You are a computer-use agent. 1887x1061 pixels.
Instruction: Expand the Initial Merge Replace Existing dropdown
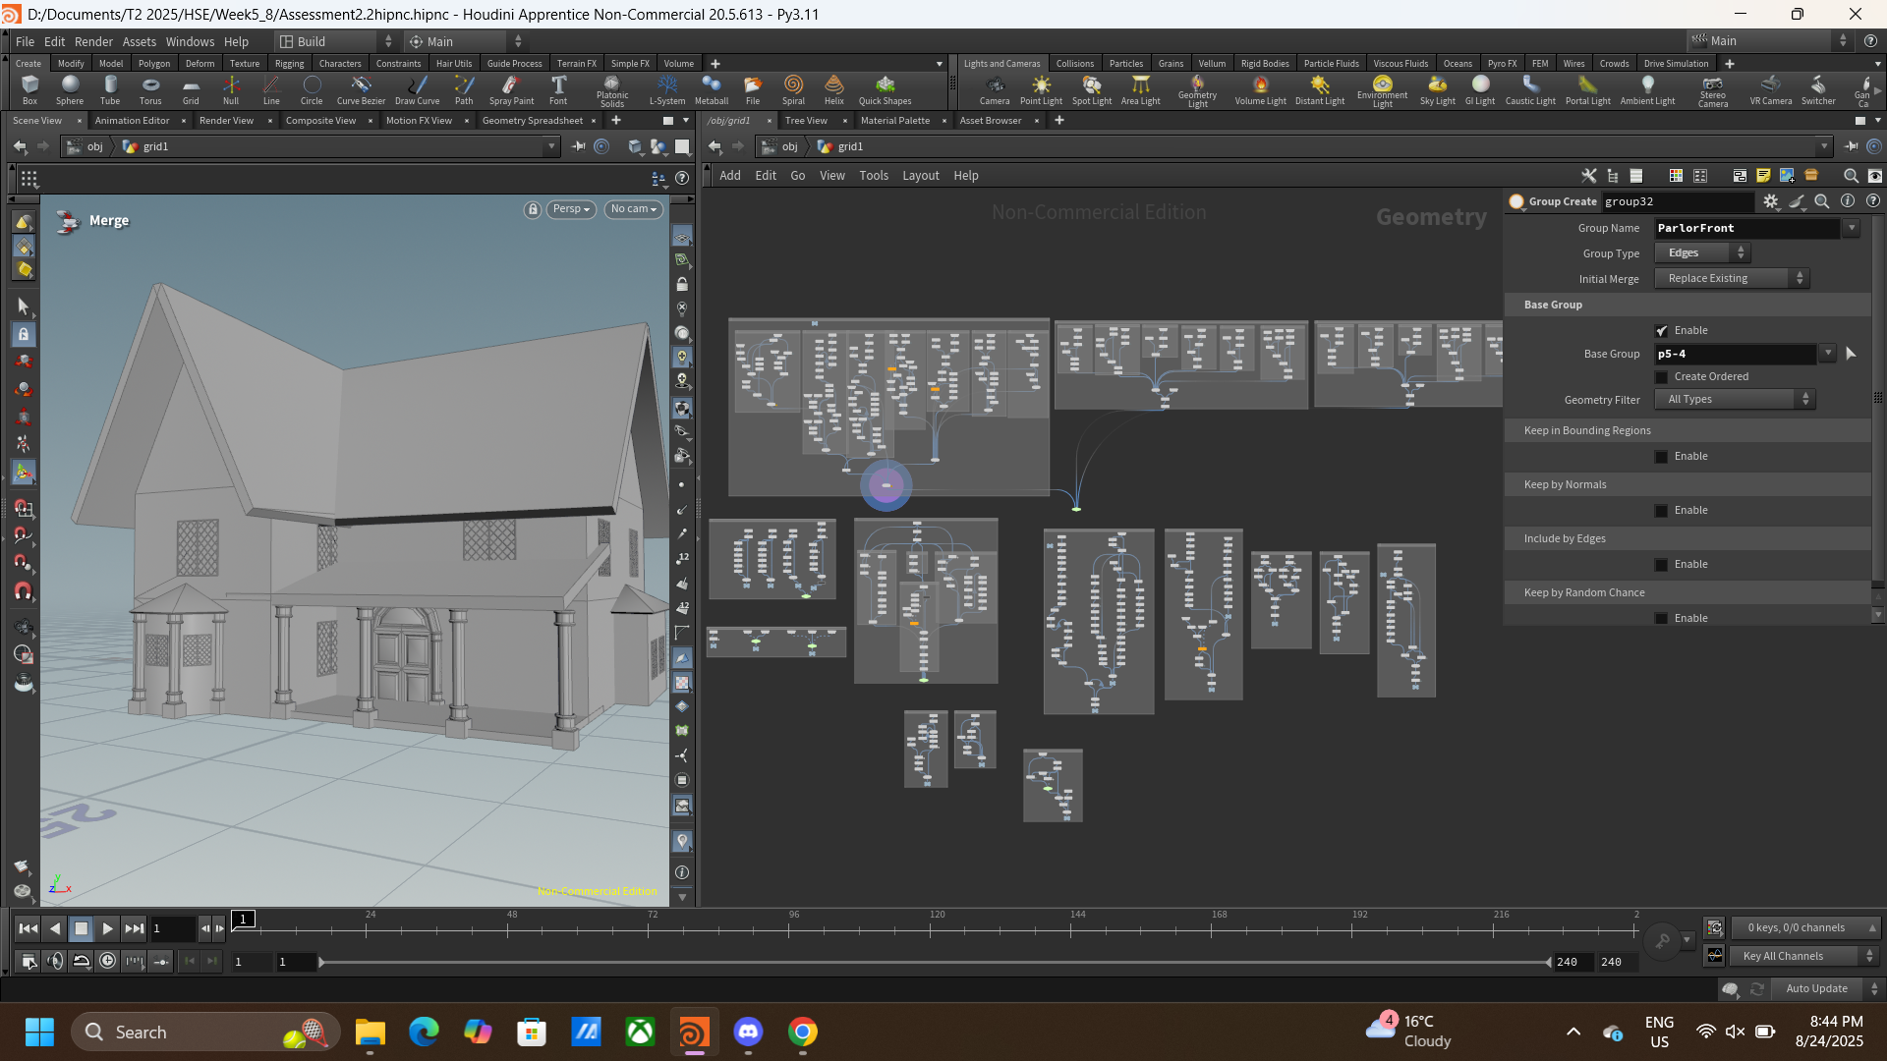(x=1732, y=279)
